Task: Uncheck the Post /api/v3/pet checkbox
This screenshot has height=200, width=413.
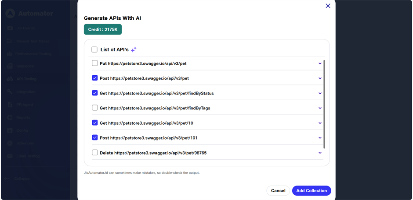Action: coord(95,78)
